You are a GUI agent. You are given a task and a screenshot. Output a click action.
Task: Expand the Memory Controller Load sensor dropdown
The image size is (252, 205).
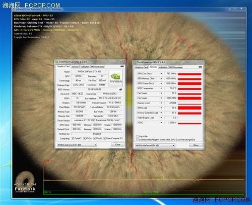[x=161, y=113]
